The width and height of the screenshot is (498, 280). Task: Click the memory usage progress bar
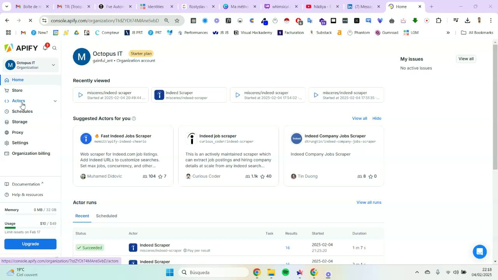[30, 214]
